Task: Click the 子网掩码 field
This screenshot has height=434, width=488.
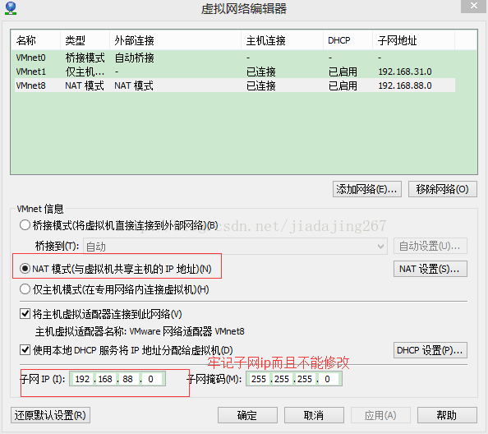Action: tap(294, 379)
